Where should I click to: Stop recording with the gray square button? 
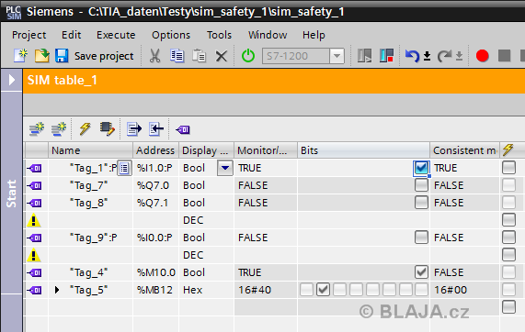coord(504,56)
